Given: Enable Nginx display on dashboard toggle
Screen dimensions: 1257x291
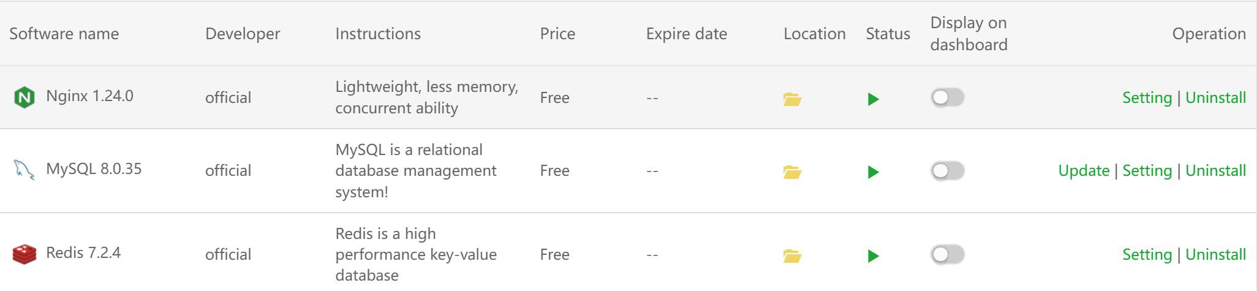Looking at the screenshot, I should 948,97.
